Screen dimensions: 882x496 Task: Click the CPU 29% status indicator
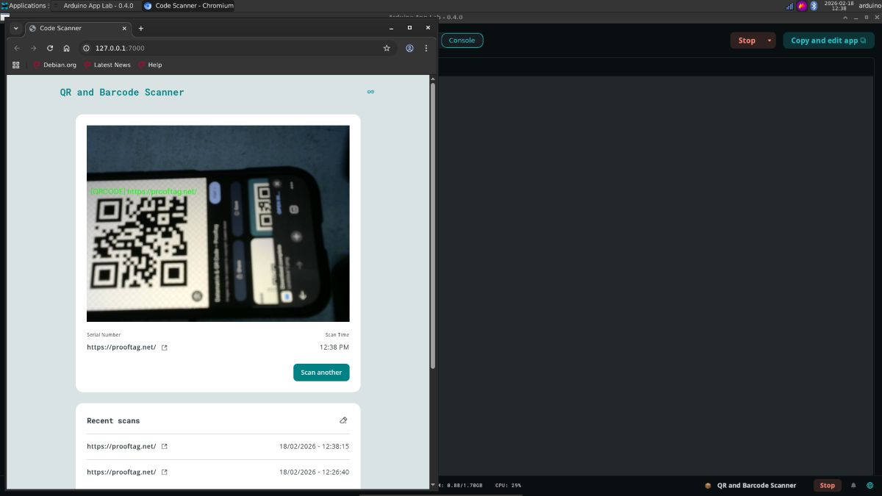click(508, 485)
